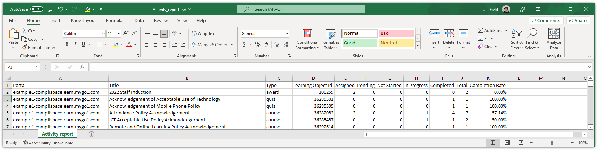Open the Calibri font name dropdown
Image resolution: width=598 pixels, height=150 pixels.
(103, 33)
